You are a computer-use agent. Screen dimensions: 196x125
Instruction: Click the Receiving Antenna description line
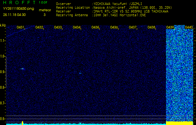(x=101, y=15)
